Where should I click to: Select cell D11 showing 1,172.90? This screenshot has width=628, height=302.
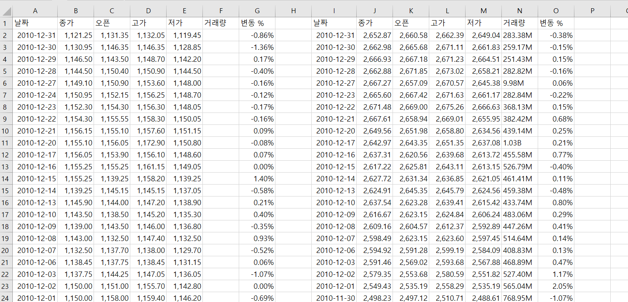[148, 143]
